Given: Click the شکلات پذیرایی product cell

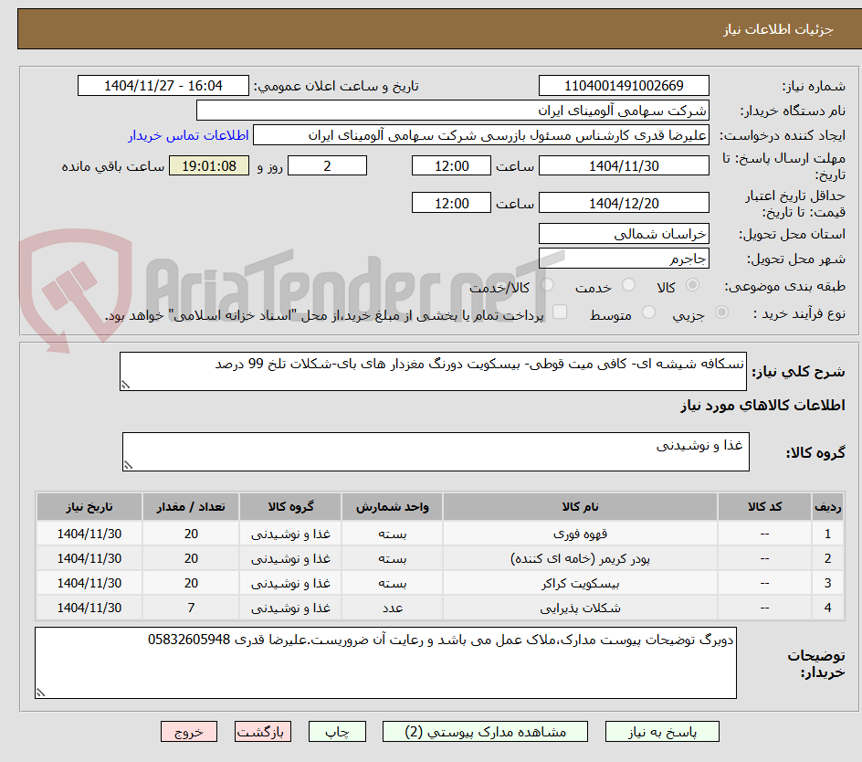Looking at the screenshot, I should (580, 608).
